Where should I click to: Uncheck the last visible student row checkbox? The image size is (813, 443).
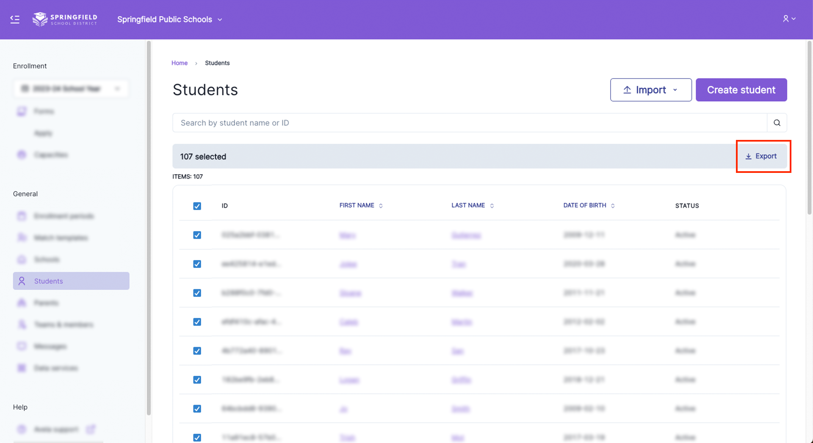(197, 438)
